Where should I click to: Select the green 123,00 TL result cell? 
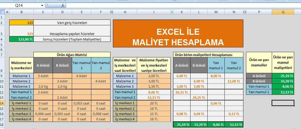pyautogui.click(x=21, y=39)
